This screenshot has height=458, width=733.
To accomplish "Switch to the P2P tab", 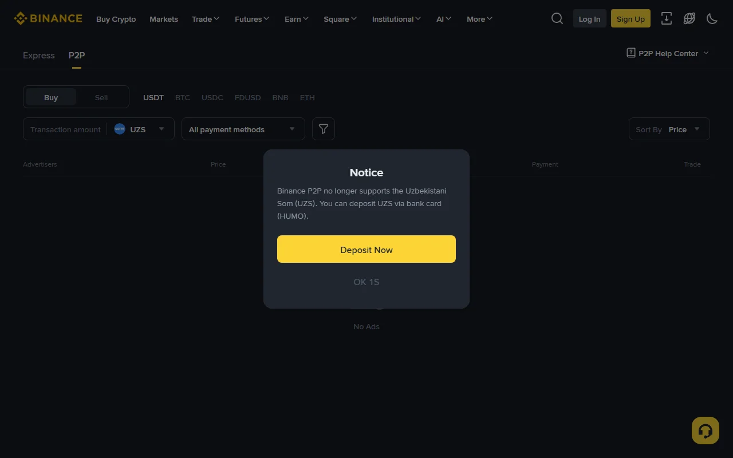I will coord(77,55).
